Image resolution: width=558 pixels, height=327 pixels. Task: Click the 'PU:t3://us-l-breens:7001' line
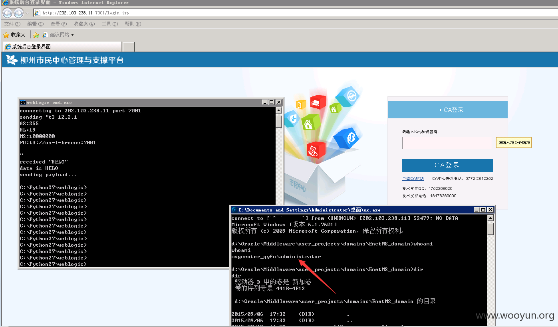[x=58, y=143]
